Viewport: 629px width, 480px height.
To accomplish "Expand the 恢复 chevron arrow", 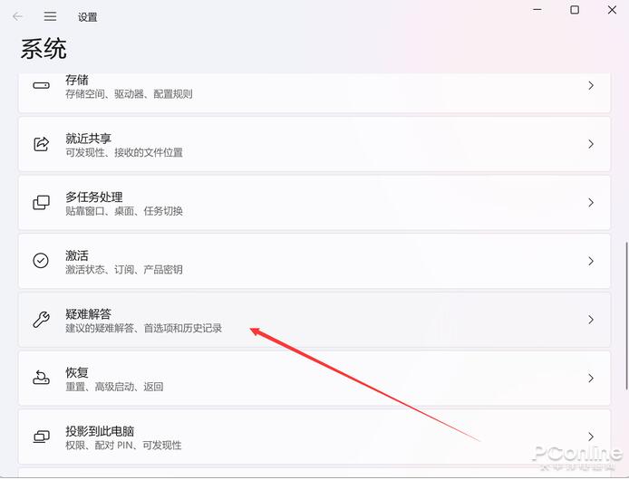I will [591, 379].
